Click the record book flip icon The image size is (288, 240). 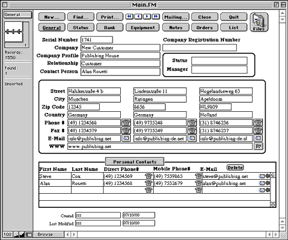click(x=14, y=32)
